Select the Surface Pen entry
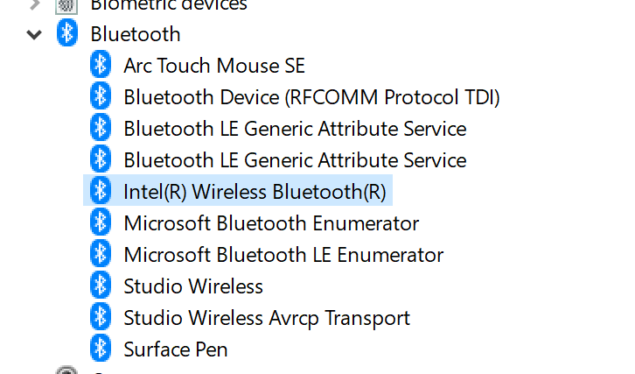Screen dimensions: 635x374 pyautogui.click(x=175, y=349)
